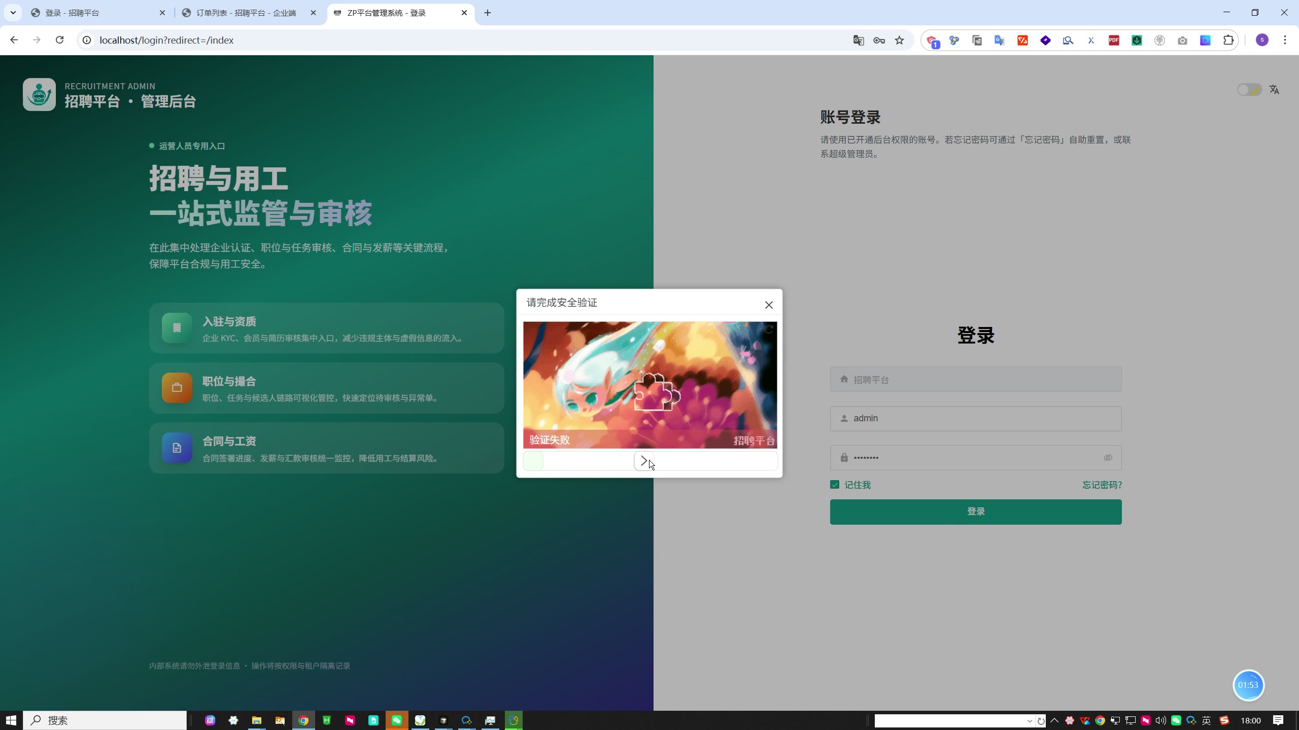Go back to previous page

(x=14, y=40)
